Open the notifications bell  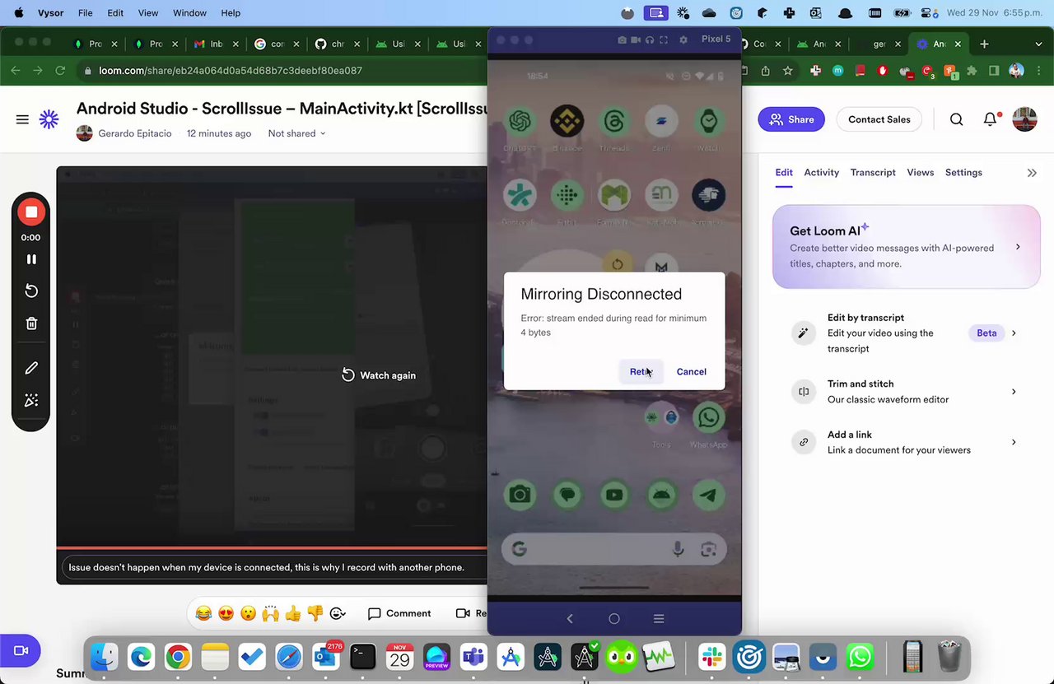[991, 119]
